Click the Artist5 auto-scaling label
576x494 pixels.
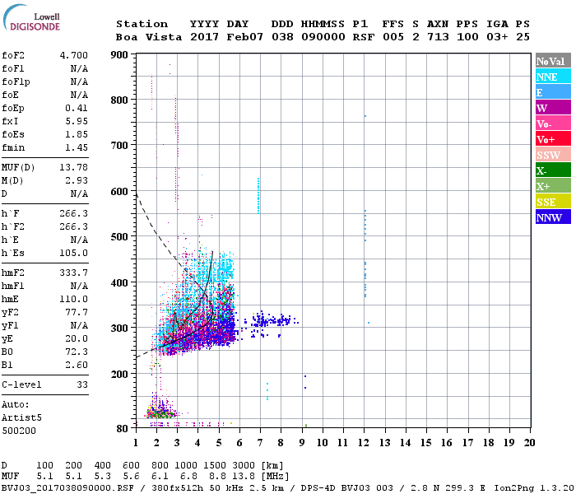(21, 418)
